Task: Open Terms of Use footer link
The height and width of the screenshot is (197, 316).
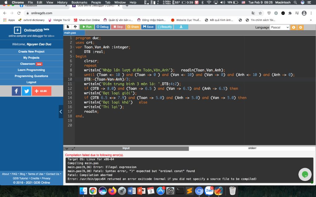Action: (35, 174)
